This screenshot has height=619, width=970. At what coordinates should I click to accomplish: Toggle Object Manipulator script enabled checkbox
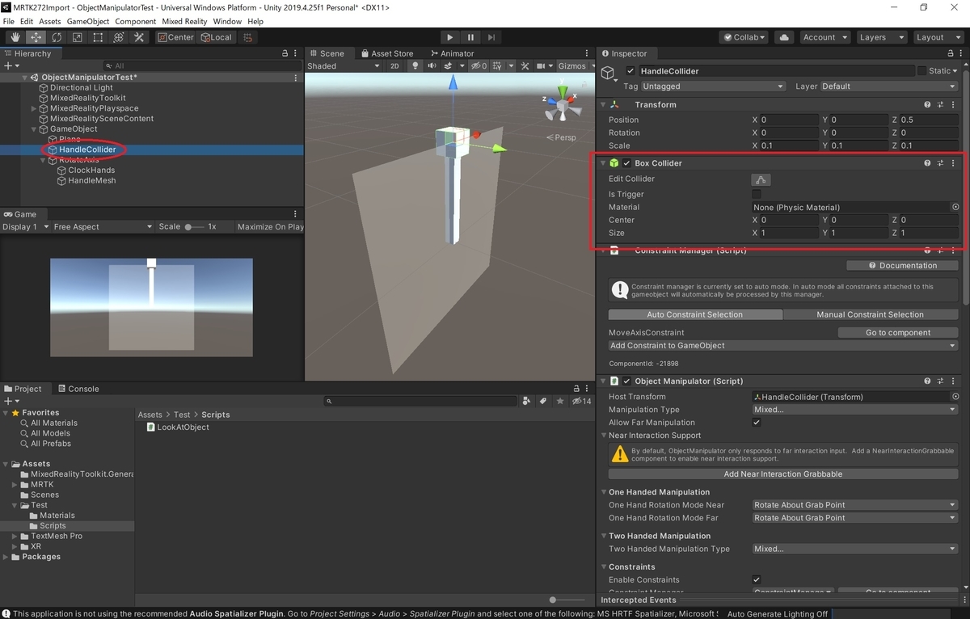(x=626, y=381)
